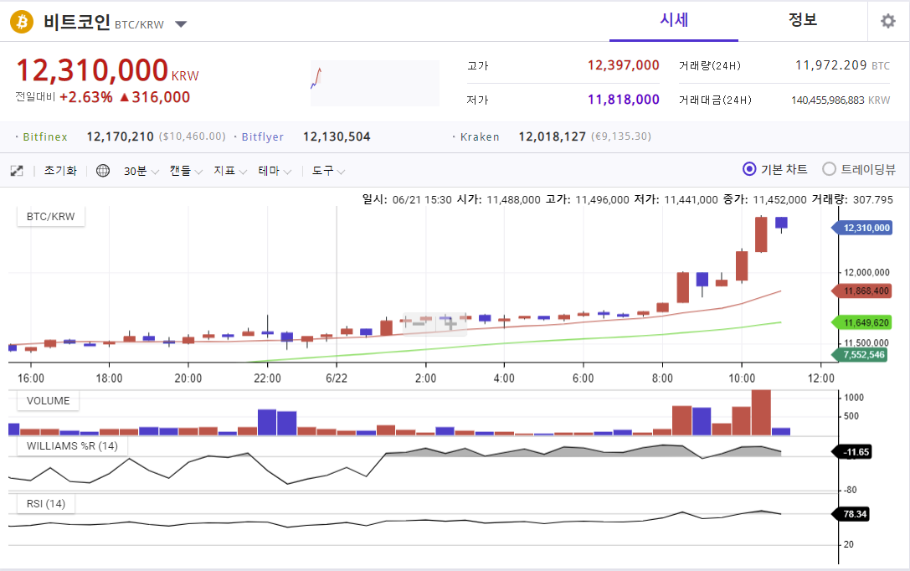Screen dimensions: 910x571
Task: Click the dark green 7,552,546 axis tag
Action: coord(860,354)
